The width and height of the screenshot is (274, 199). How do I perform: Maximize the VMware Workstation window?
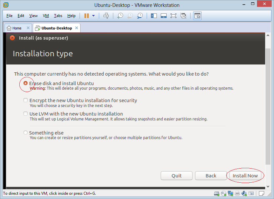click(x=253, y=4)
